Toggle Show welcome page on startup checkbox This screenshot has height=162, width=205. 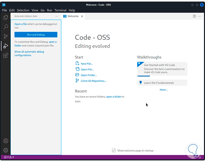tap(114, 150)
